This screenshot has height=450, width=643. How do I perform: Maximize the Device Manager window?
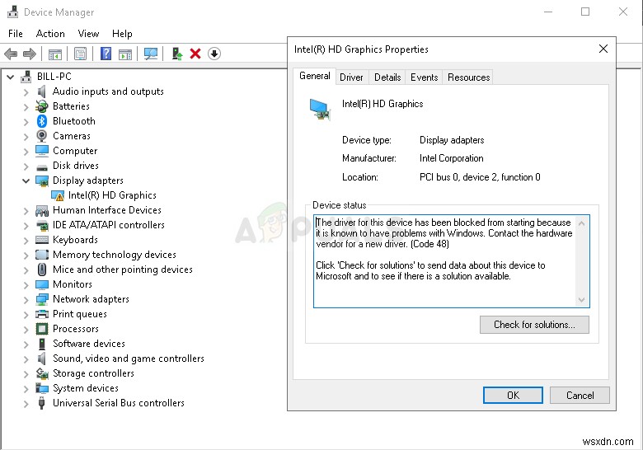(585, 12)
